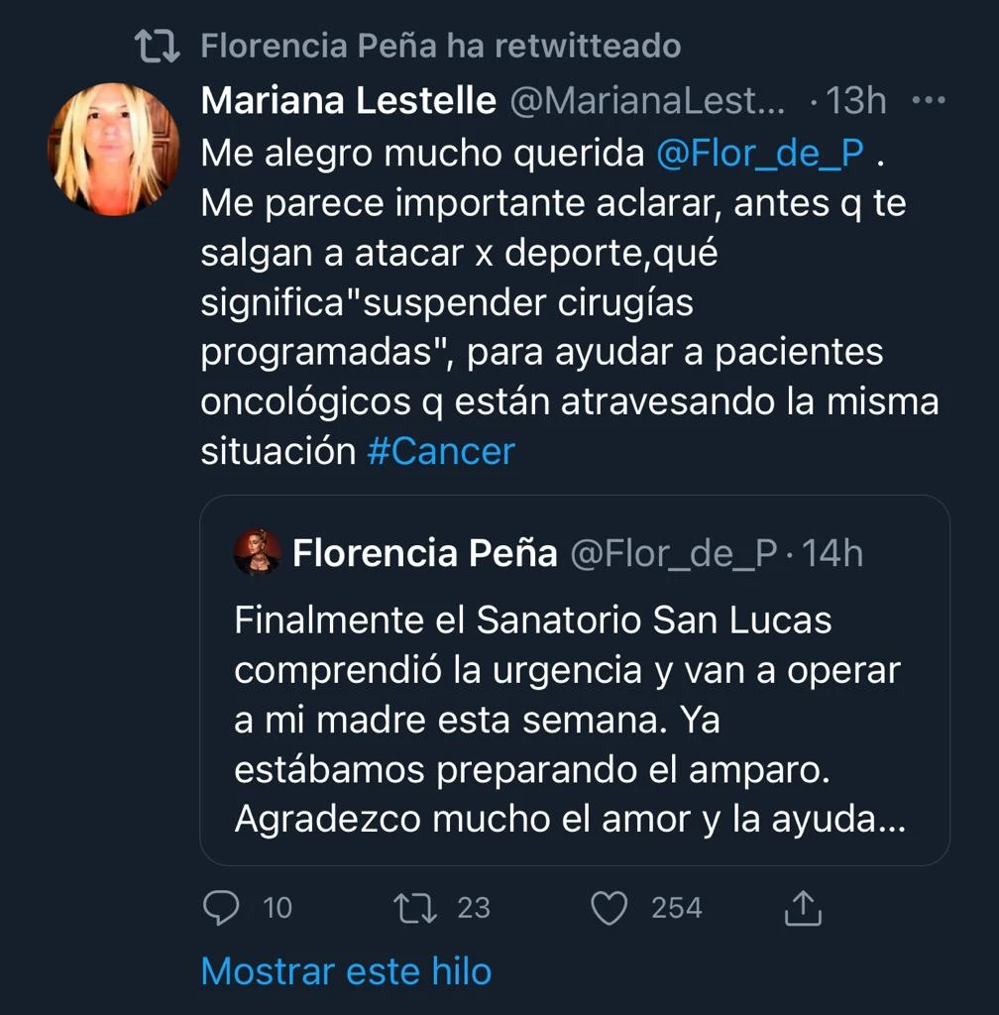This screenshot has height=1015, width=999.
Task: Click the @MarianaLest... username handle
Action: pyautogui.click(x=647, y=100)
